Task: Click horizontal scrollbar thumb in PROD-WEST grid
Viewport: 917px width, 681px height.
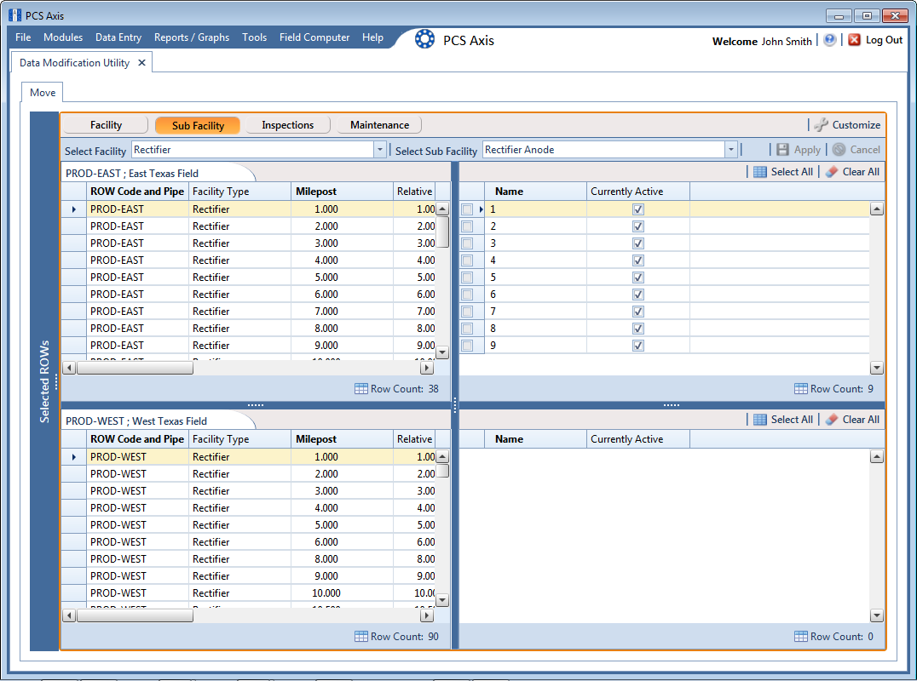Action: pos(136,615)
